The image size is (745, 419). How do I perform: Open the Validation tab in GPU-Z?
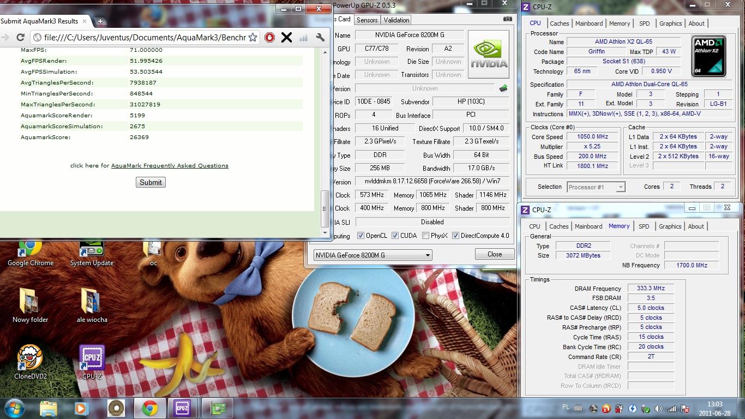[x=396, y=20]
